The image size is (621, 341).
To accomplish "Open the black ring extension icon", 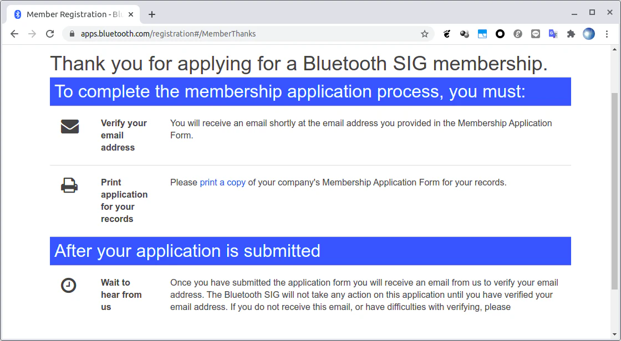I will pos(500,34).
